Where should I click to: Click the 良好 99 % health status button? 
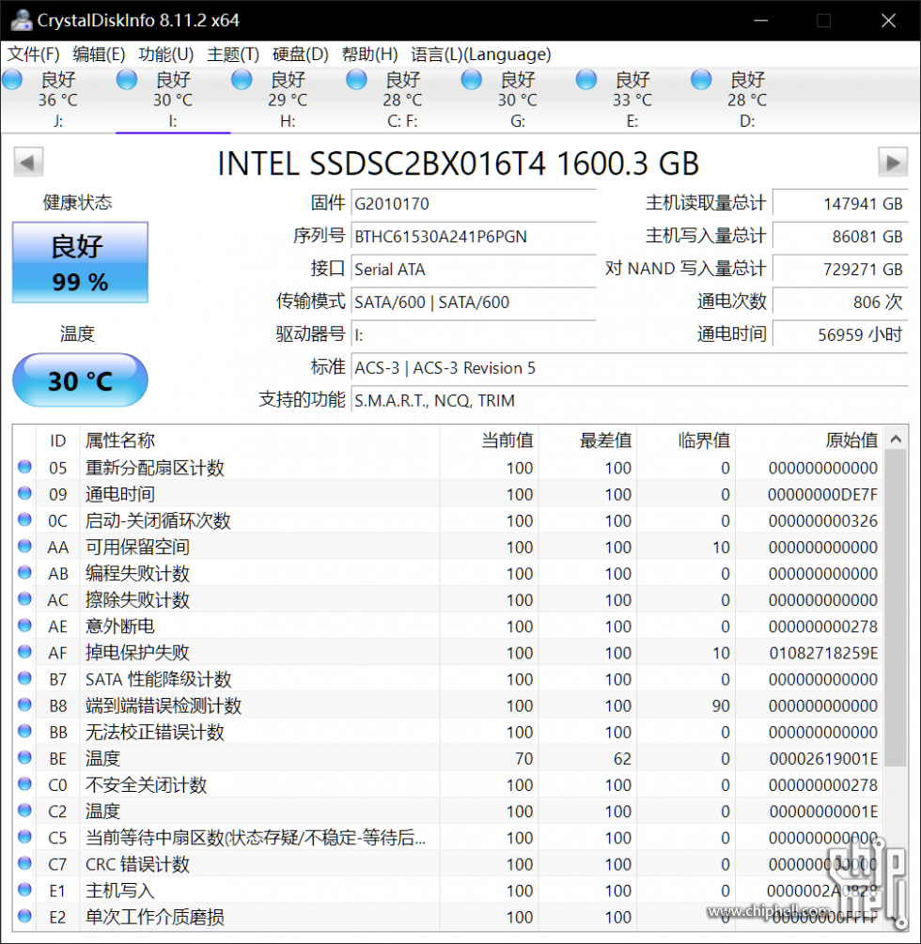80,262
